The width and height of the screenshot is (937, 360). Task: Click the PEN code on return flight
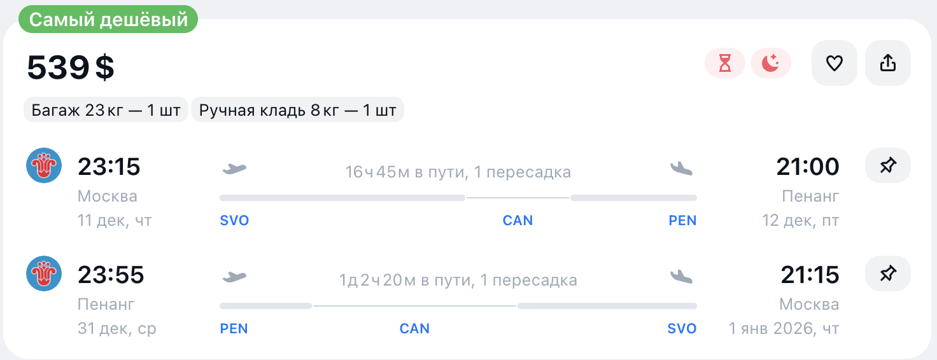click(234, 329)
